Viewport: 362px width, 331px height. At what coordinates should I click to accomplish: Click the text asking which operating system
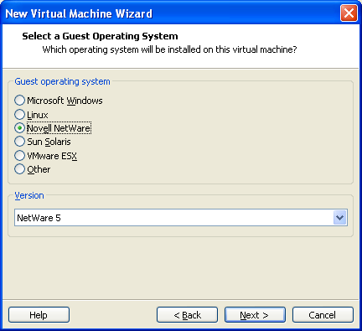[x=169, y=49]
